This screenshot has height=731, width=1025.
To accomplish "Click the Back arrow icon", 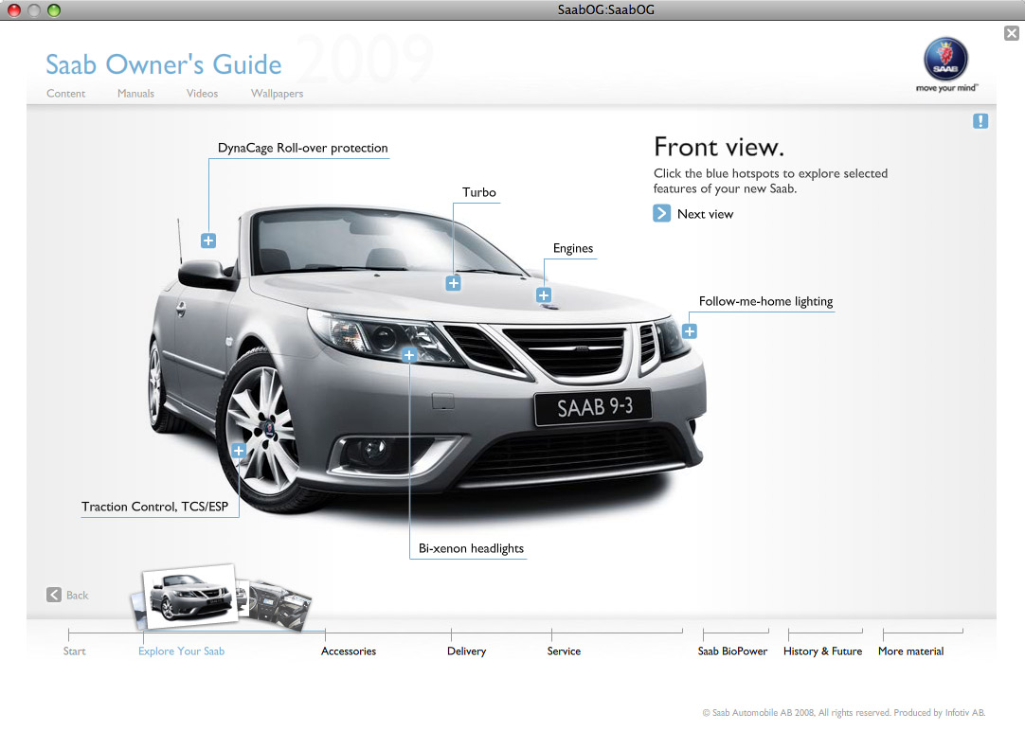I will coord(54,595).
